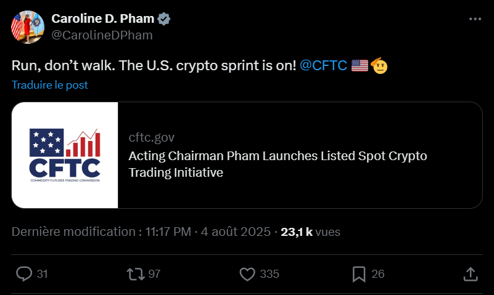
Task: Click the 23,1 k vues count
Action: [x=310, y=232]
